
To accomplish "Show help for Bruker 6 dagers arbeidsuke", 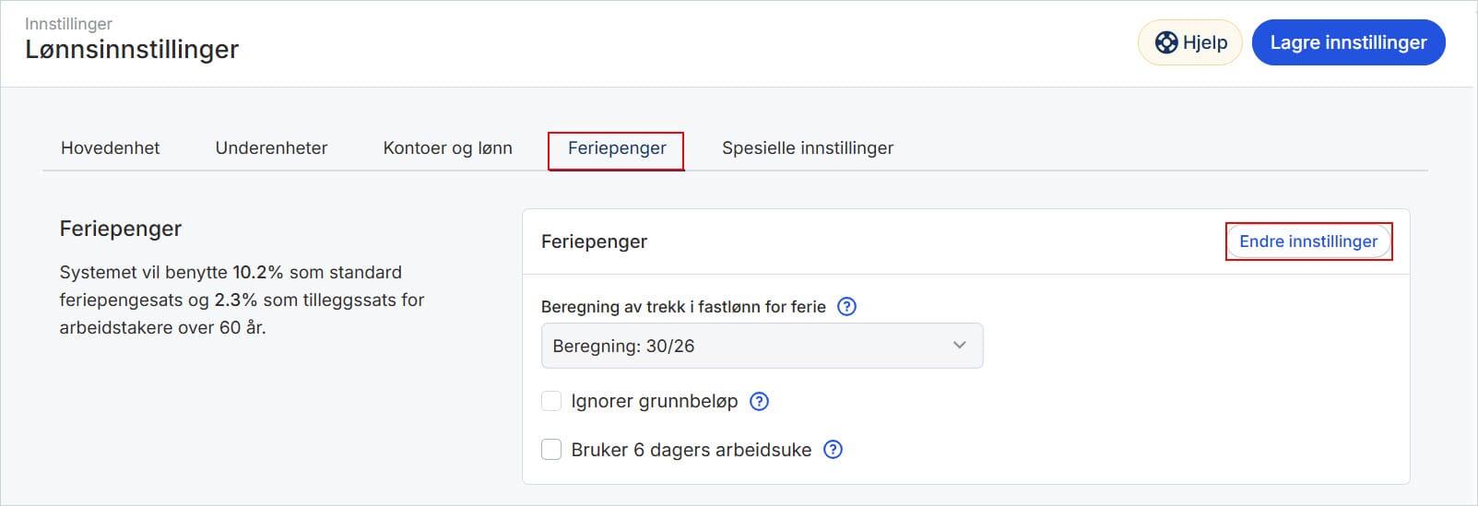I will 833,450.
